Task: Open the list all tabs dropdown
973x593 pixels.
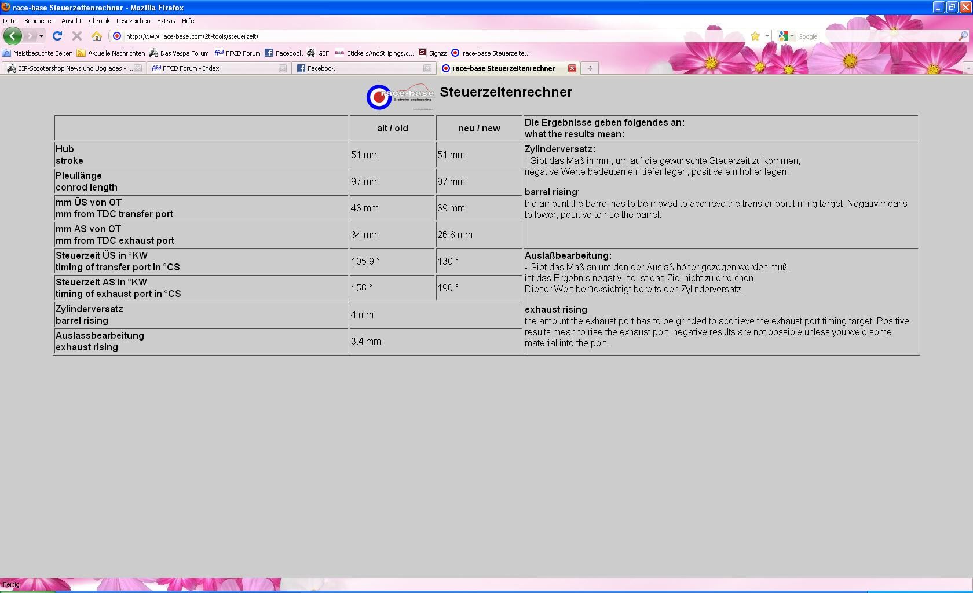Action: tap(967, 68)
